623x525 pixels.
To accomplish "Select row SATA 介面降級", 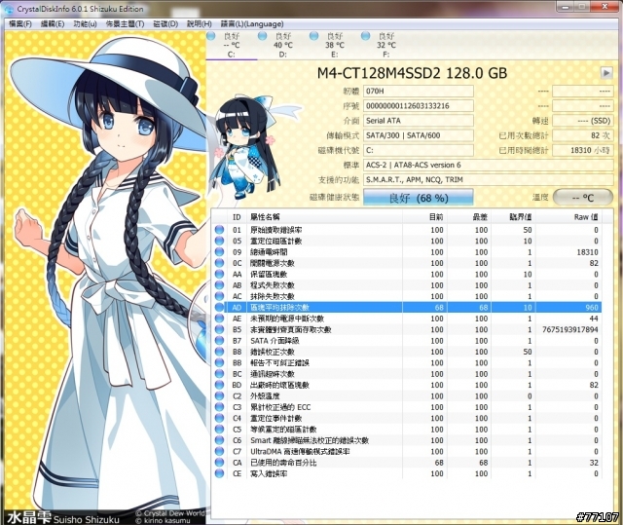I will [x=407, y=341].
